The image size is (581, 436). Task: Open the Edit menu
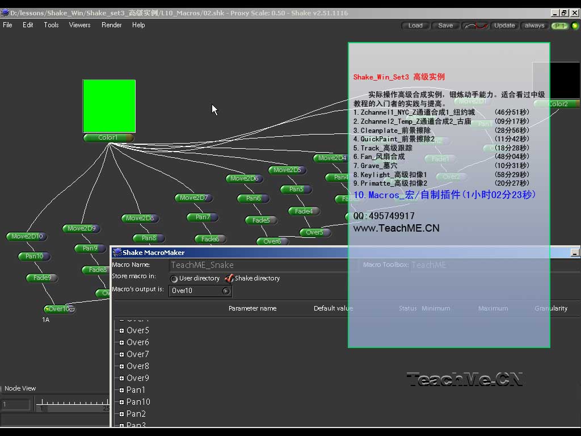(28, 25)
